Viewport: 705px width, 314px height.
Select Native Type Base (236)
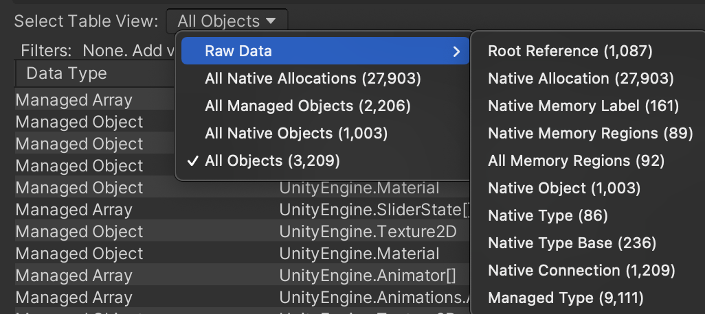(572, 243)
